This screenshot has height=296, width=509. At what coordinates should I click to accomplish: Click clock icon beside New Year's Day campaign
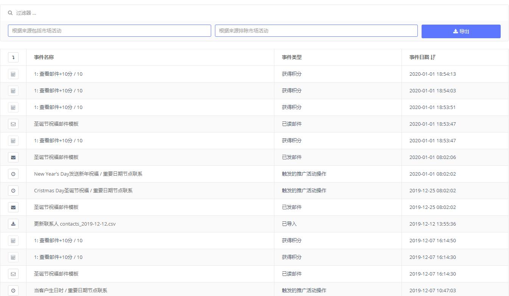(x=13, y=174)
